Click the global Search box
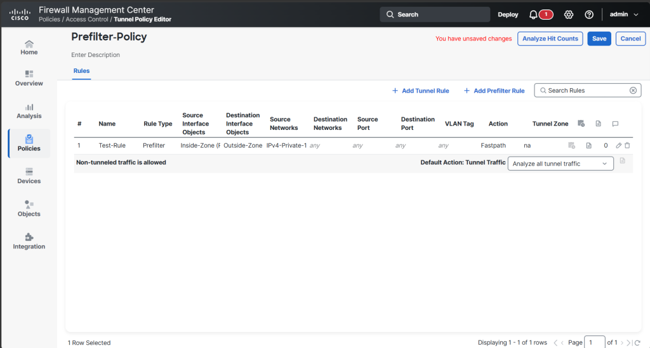The width and height of the screenshot is (650, 348). 435,15
